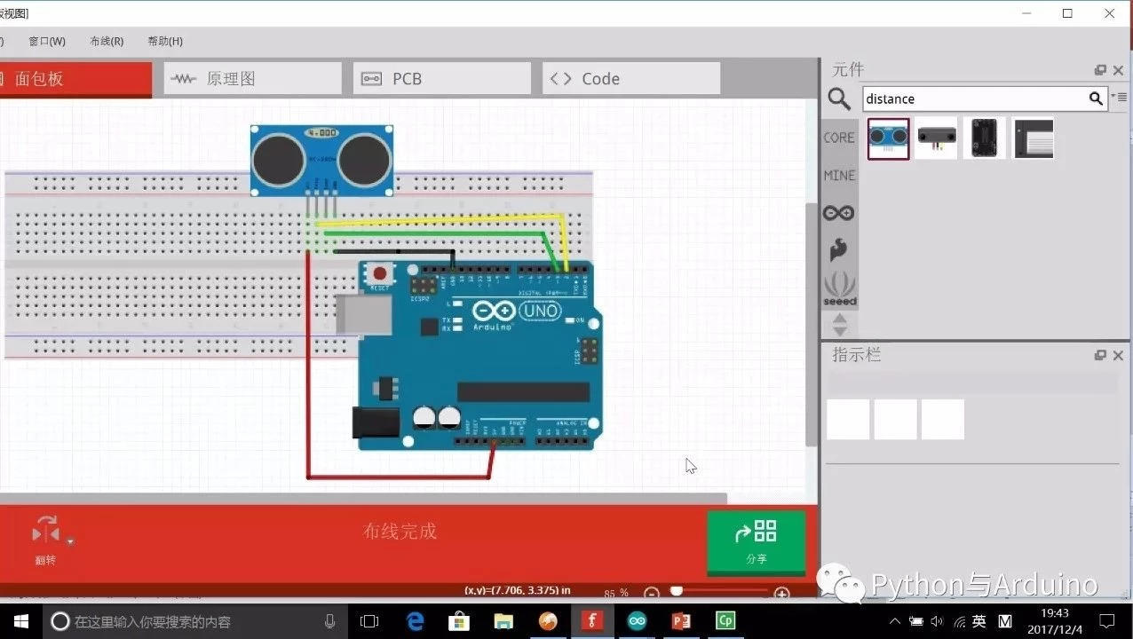Select the MINE parts bin
This screenshot has width=1133, height=639.
[839, 175]
